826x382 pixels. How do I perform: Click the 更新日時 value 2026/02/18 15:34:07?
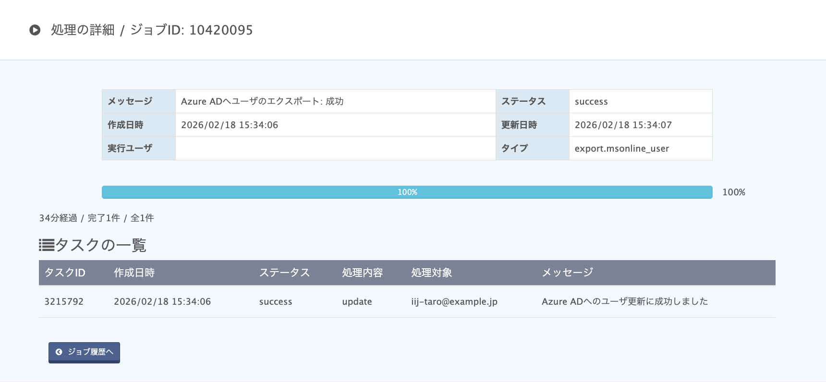(623, 125)
